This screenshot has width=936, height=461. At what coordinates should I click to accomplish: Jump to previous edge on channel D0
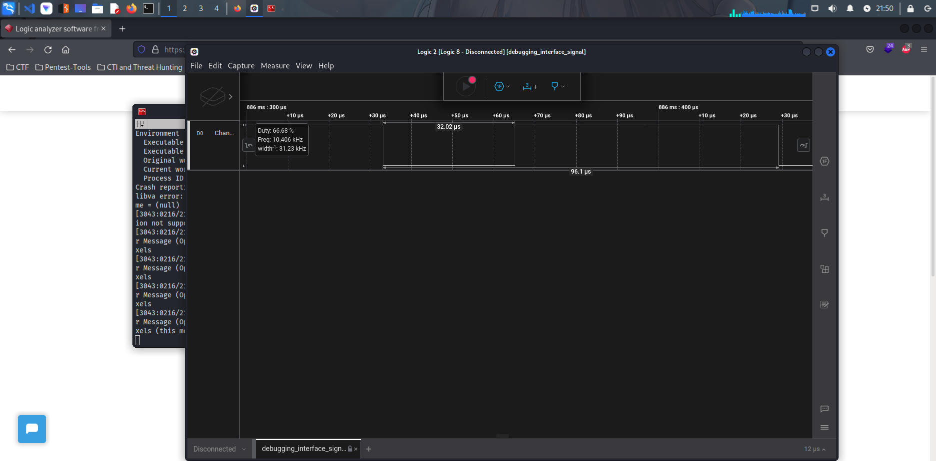coord(248,145)
